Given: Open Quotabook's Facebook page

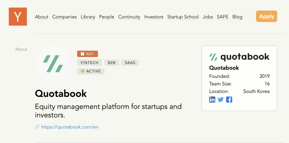Looking at the screenshot, I should tap(229, 100).
